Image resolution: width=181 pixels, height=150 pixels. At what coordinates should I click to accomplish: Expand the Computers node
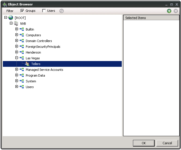tap(16, 35)
